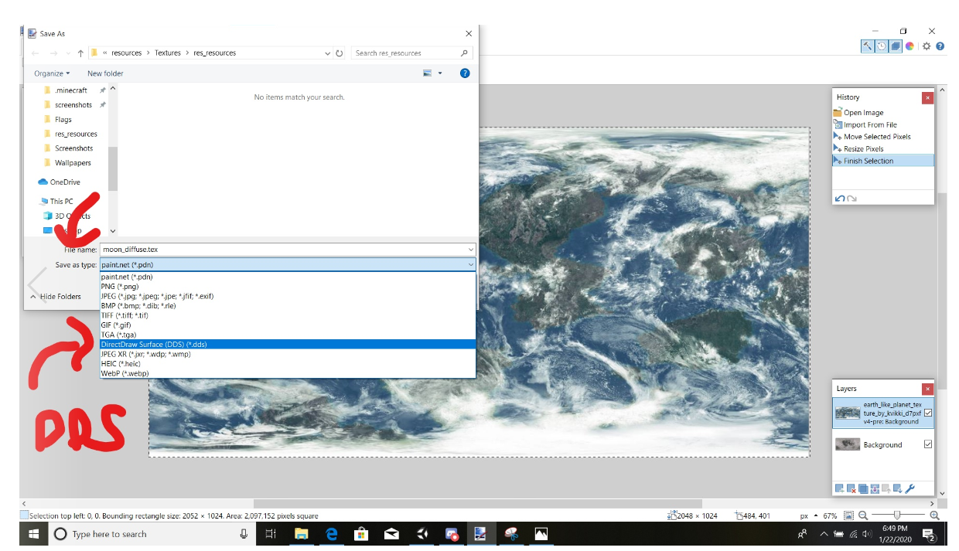Viewport: 959px width, 551px height.
Task: Select Finish Selection in History list
Action: pyautogui.click(x=883, y=161)
